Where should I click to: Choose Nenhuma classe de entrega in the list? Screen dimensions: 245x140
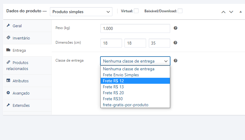(x=135, y=69)
